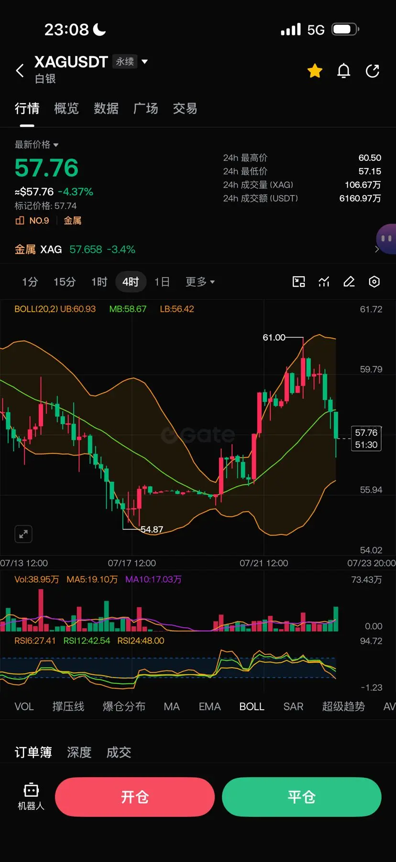Expand the index row chevron arrow
The height and width of the screenshot is (862, 396).
[377, 250]
